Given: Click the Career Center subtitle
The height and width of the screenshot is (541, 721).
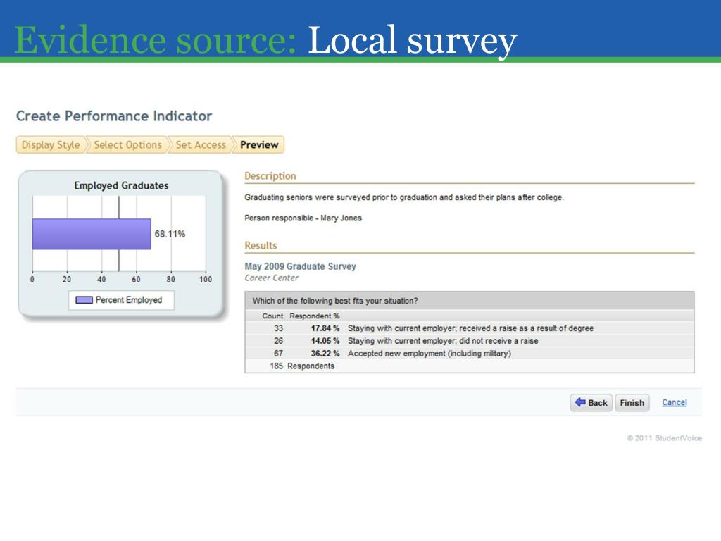Looking at the screenshot, I should pyautogui.click(x=271, y=278).
